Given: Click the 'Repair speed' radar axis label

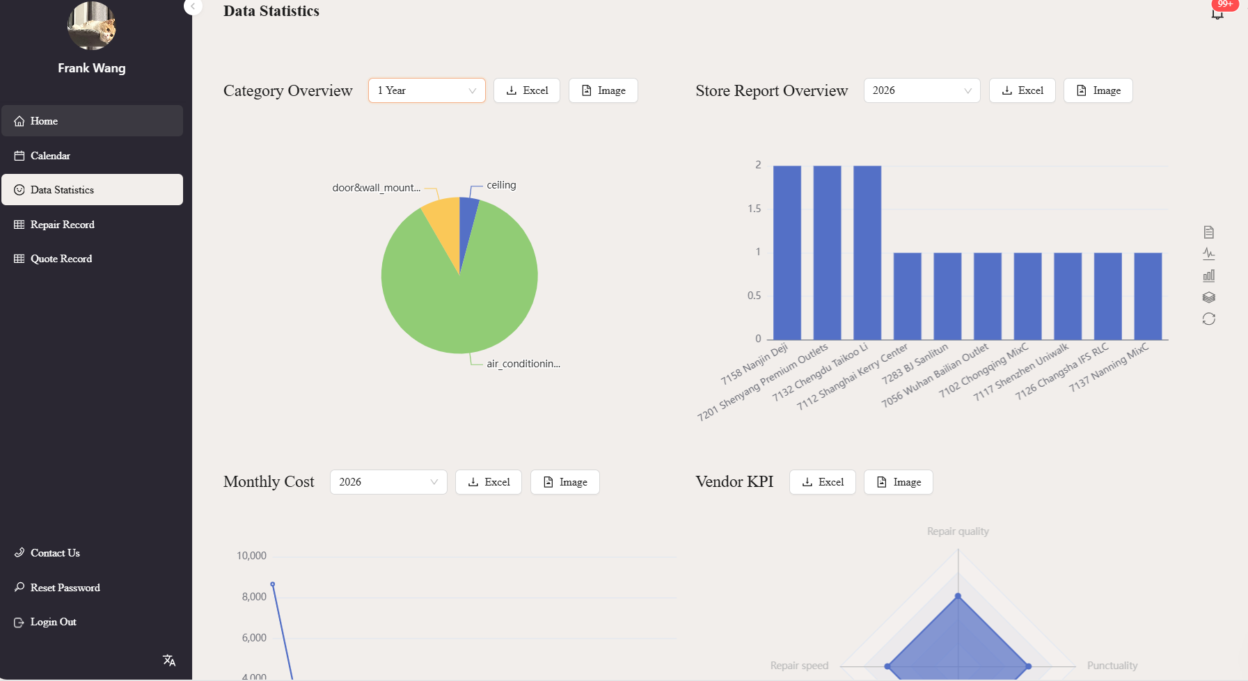Looking at the screenshot, I should [x=799, y=666].
